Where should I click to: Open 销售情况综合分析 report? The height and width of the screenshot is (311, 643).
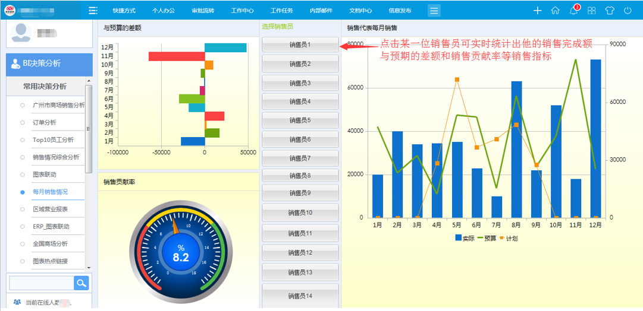click(x=56, y=157)
